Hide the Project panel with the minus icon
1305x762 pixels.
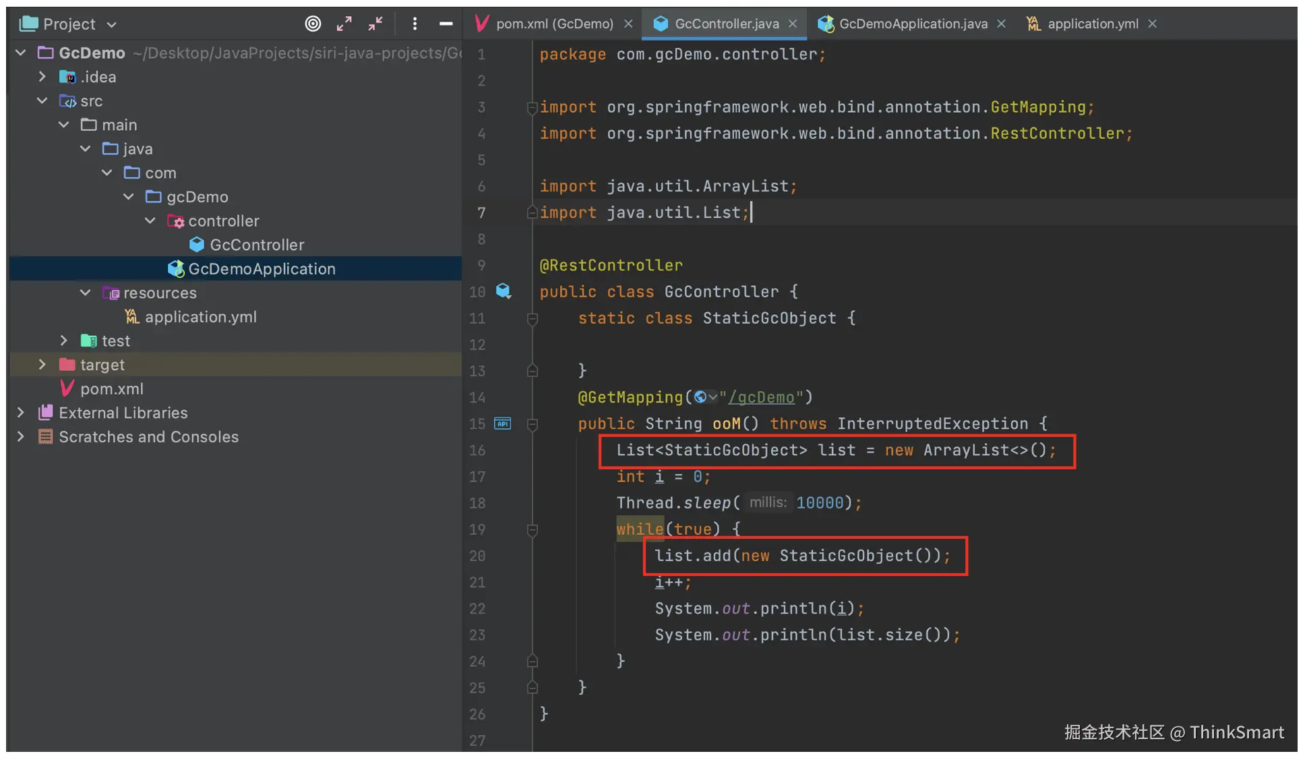446,24
